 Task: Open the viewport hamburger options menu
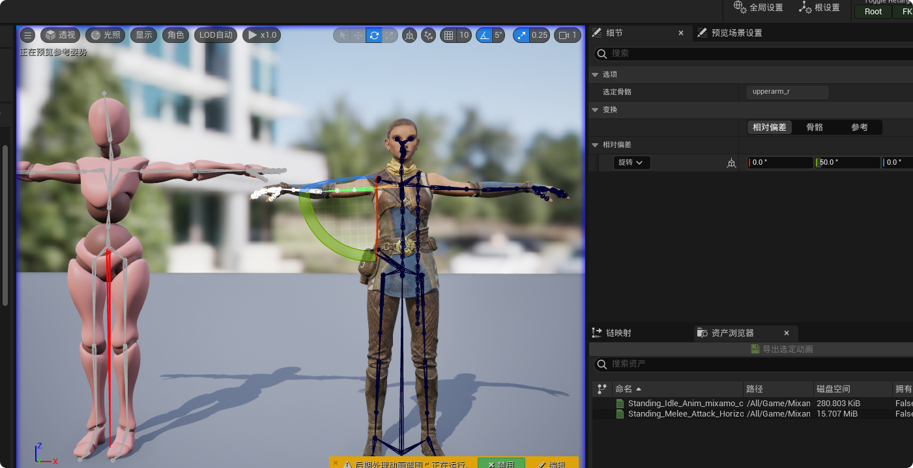[27, 35]
